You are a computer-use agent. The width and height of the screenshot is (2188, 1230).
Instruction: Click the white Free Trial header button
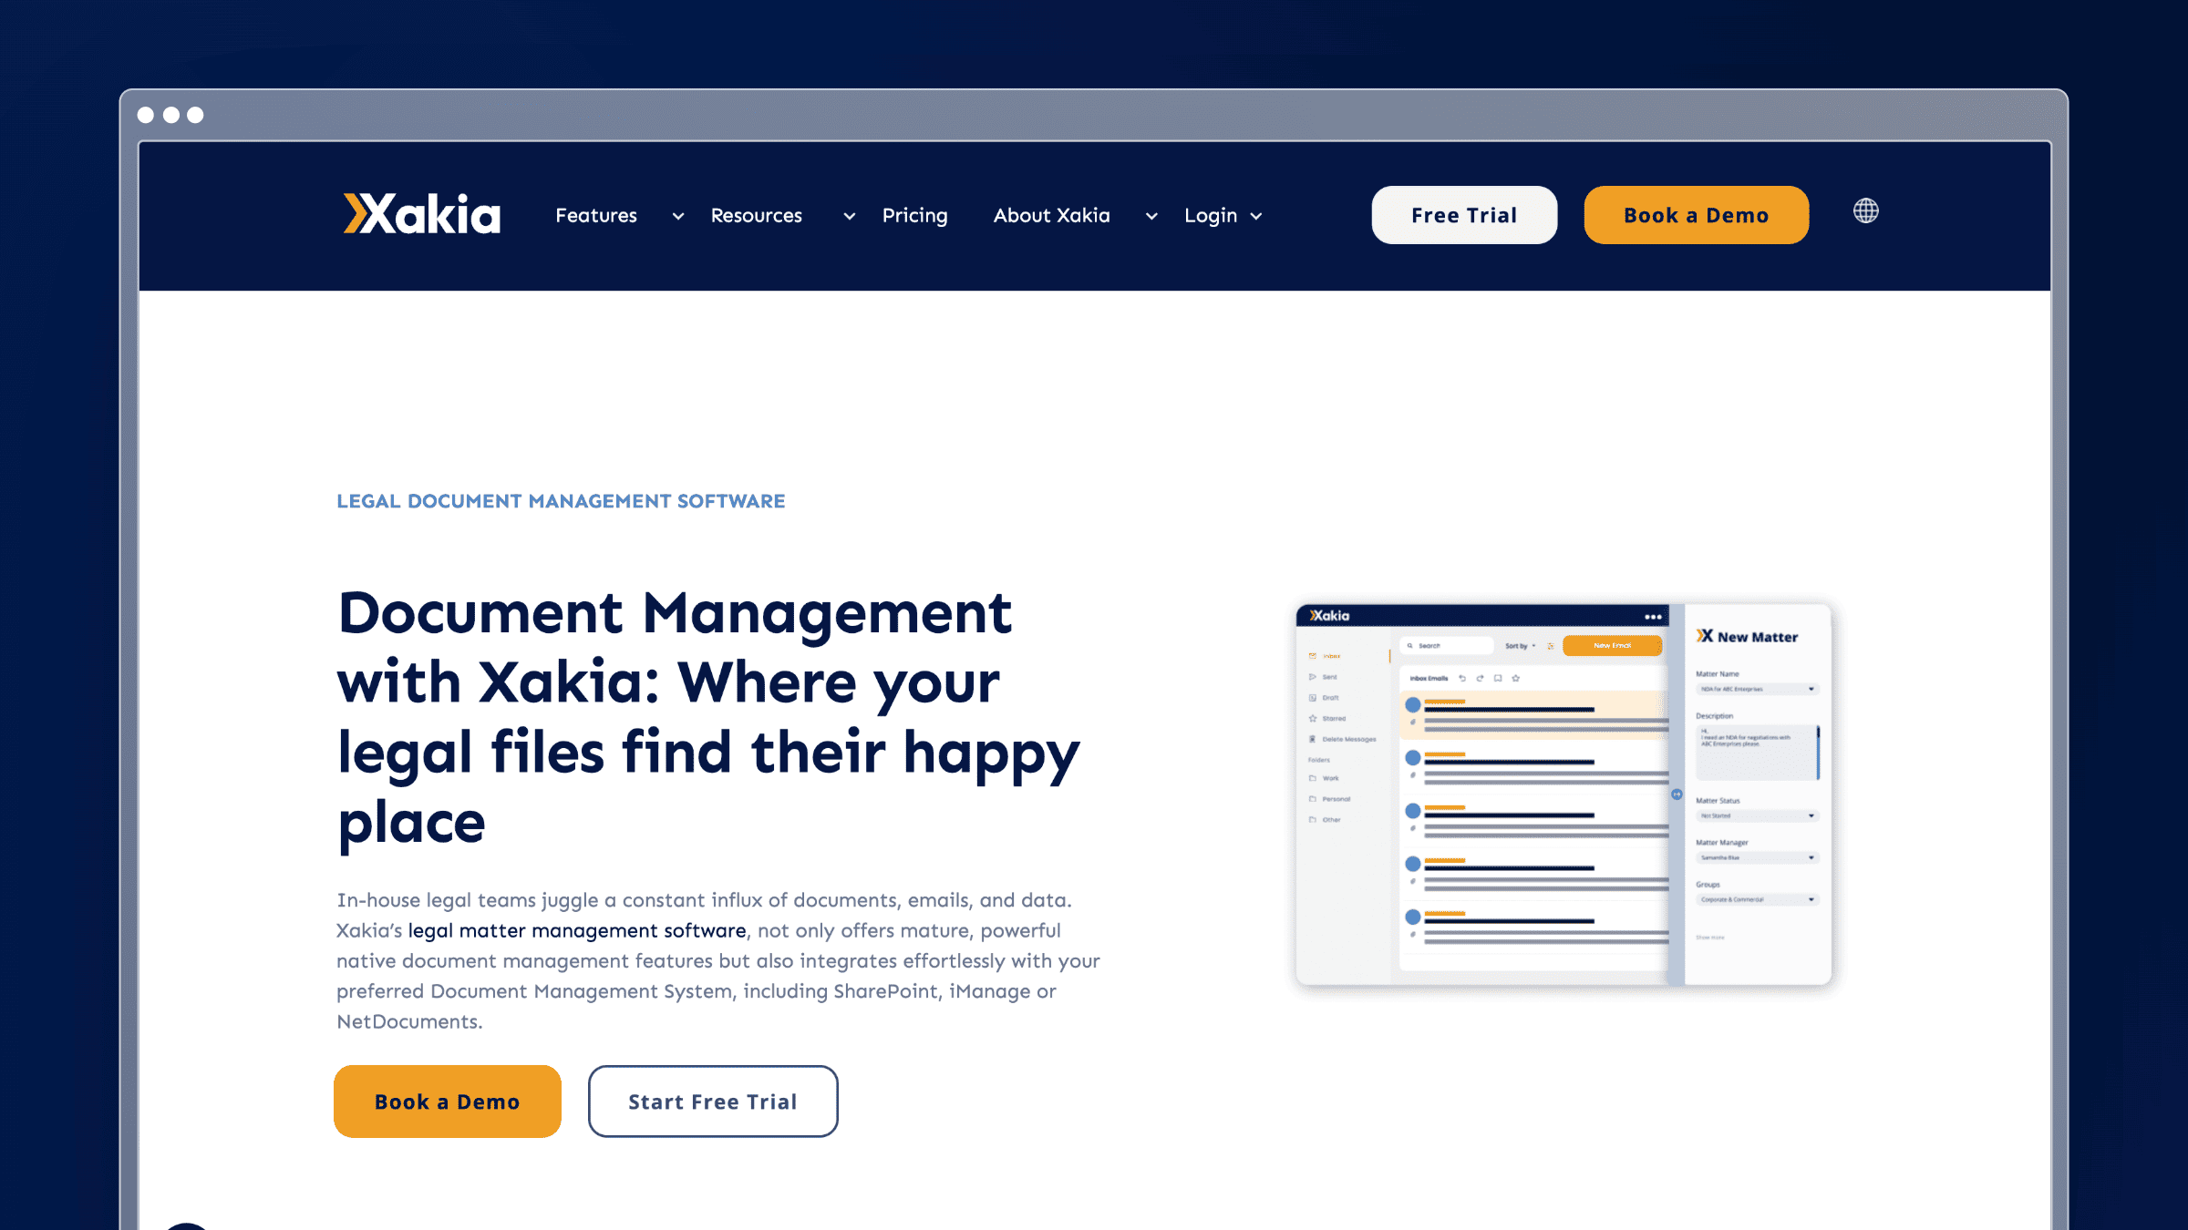[x=1464, y=215]
